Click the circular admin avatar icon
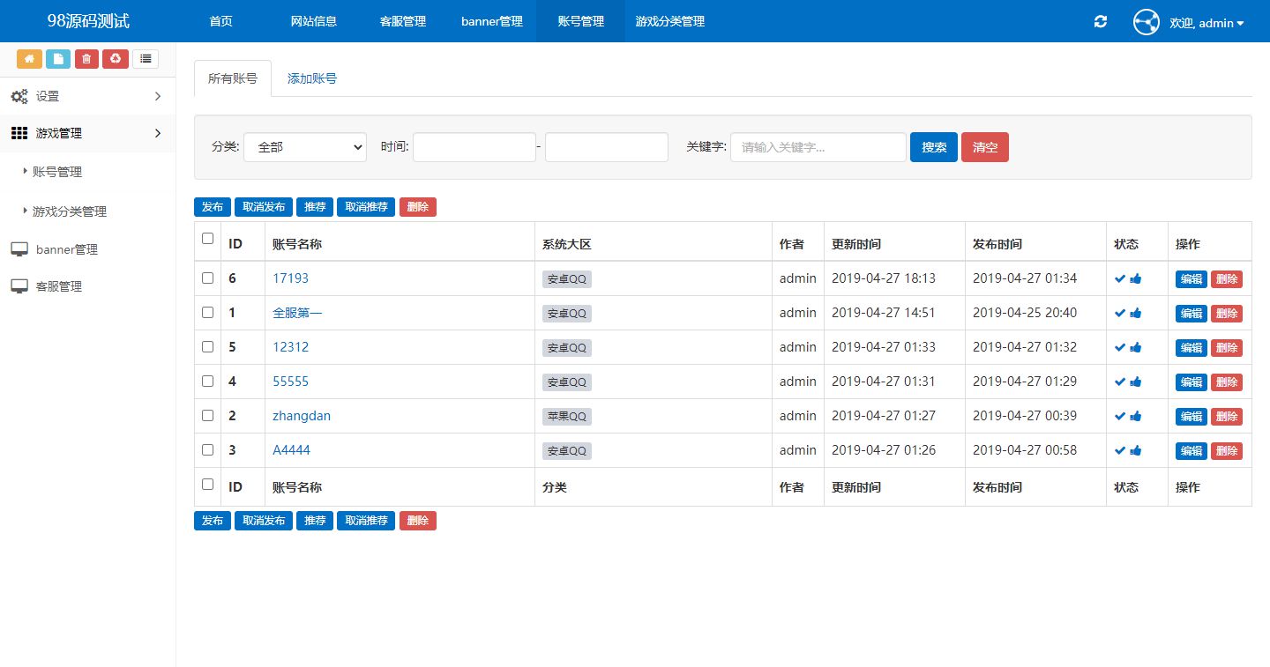The image size is (1270, 667). pyautogui.click(x=1146, y=22)
